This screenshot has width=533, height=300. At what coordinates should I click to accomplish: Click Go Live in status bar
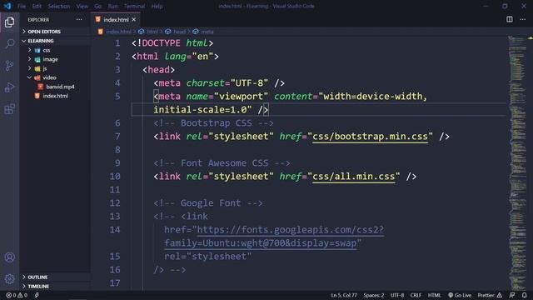[460, 295]
